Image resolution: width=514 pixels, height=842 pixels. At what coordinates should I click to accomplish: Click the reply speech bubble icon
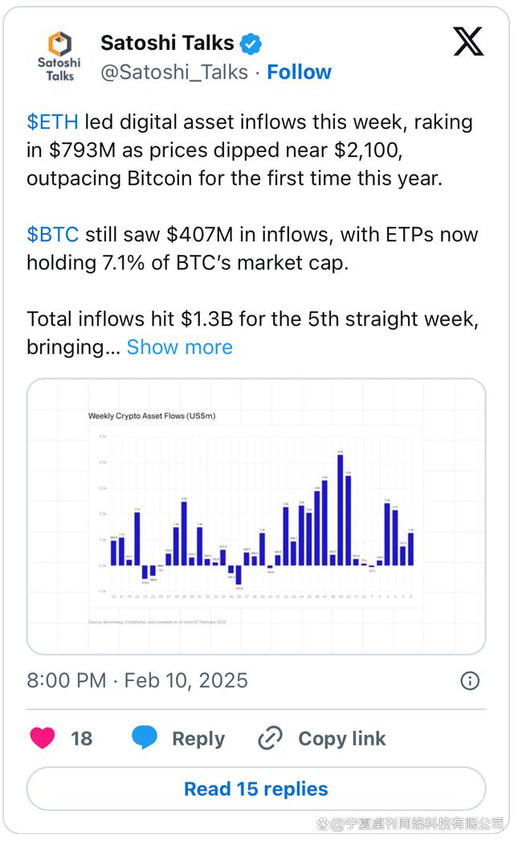click(145, 738)
